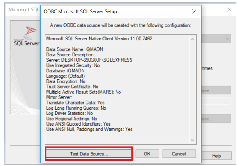Click the scroll down arrow in configuration box

pos(193,140)
